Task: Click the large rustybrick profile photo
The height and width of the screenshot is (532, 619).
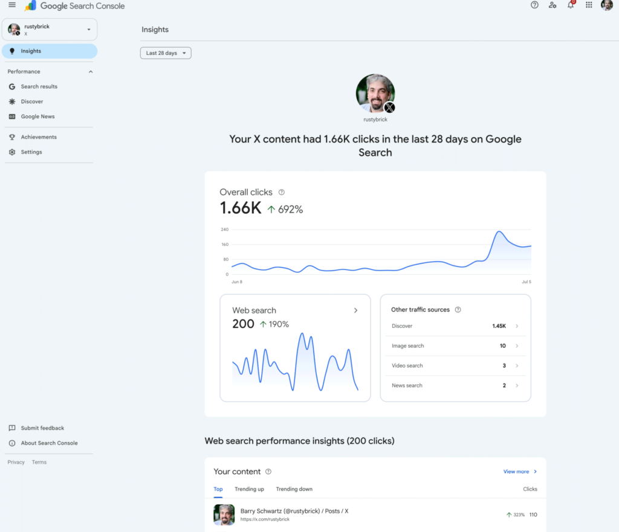Action: (x=375, y=94)
